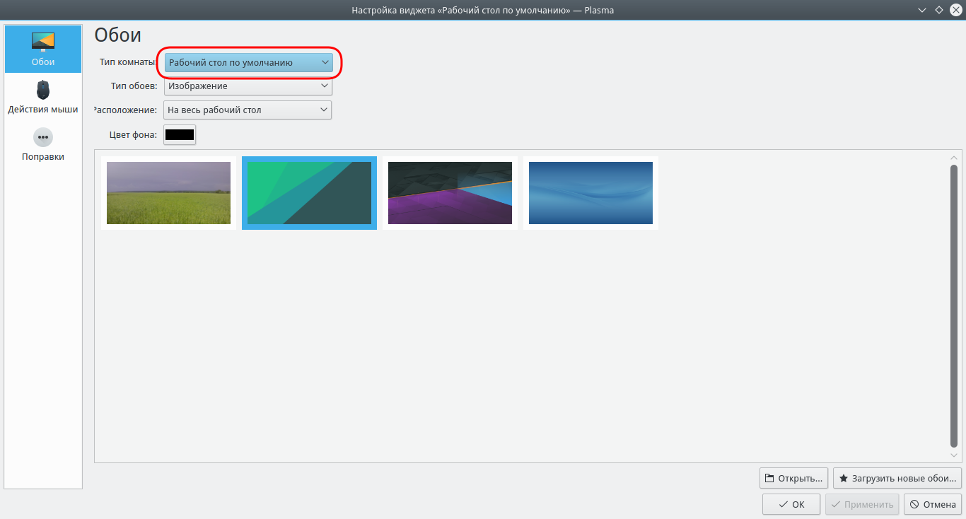Select the purple and blue angular wallpaper
The image size is (966, 519).
click(x=450, y=193)
